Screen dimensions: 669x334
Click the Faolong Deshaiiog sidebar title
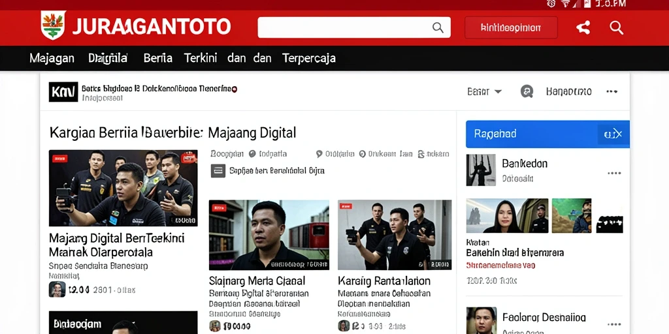[x=544, y=318]
